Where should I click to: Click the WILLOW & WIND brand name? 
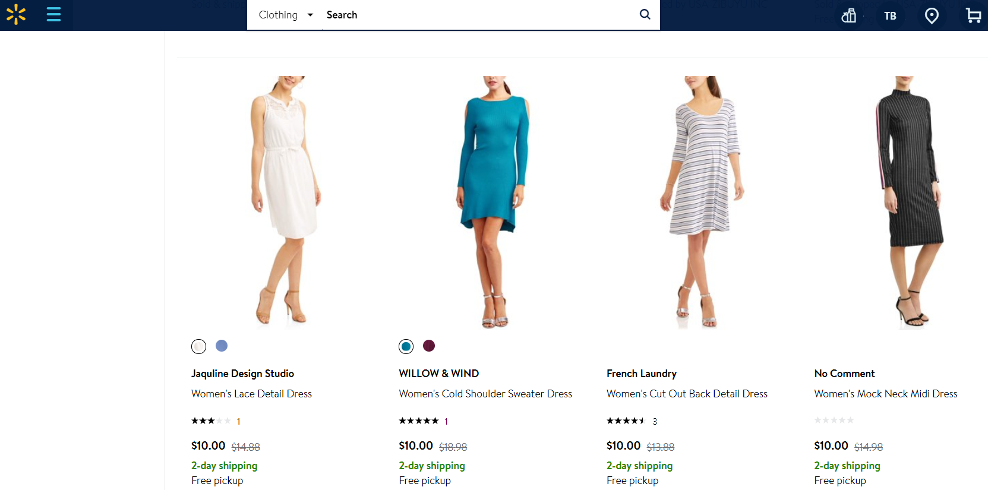[438, 374]
